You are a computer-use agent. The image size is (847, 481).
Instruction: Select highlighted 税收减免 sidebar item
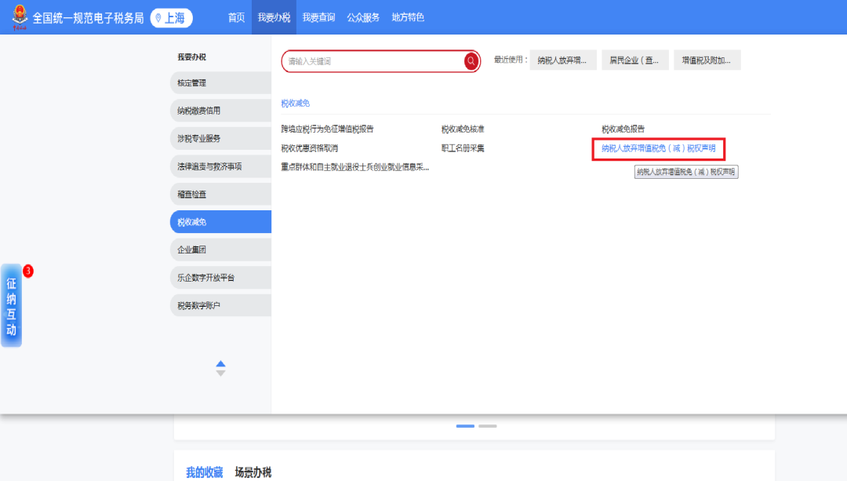220,221
